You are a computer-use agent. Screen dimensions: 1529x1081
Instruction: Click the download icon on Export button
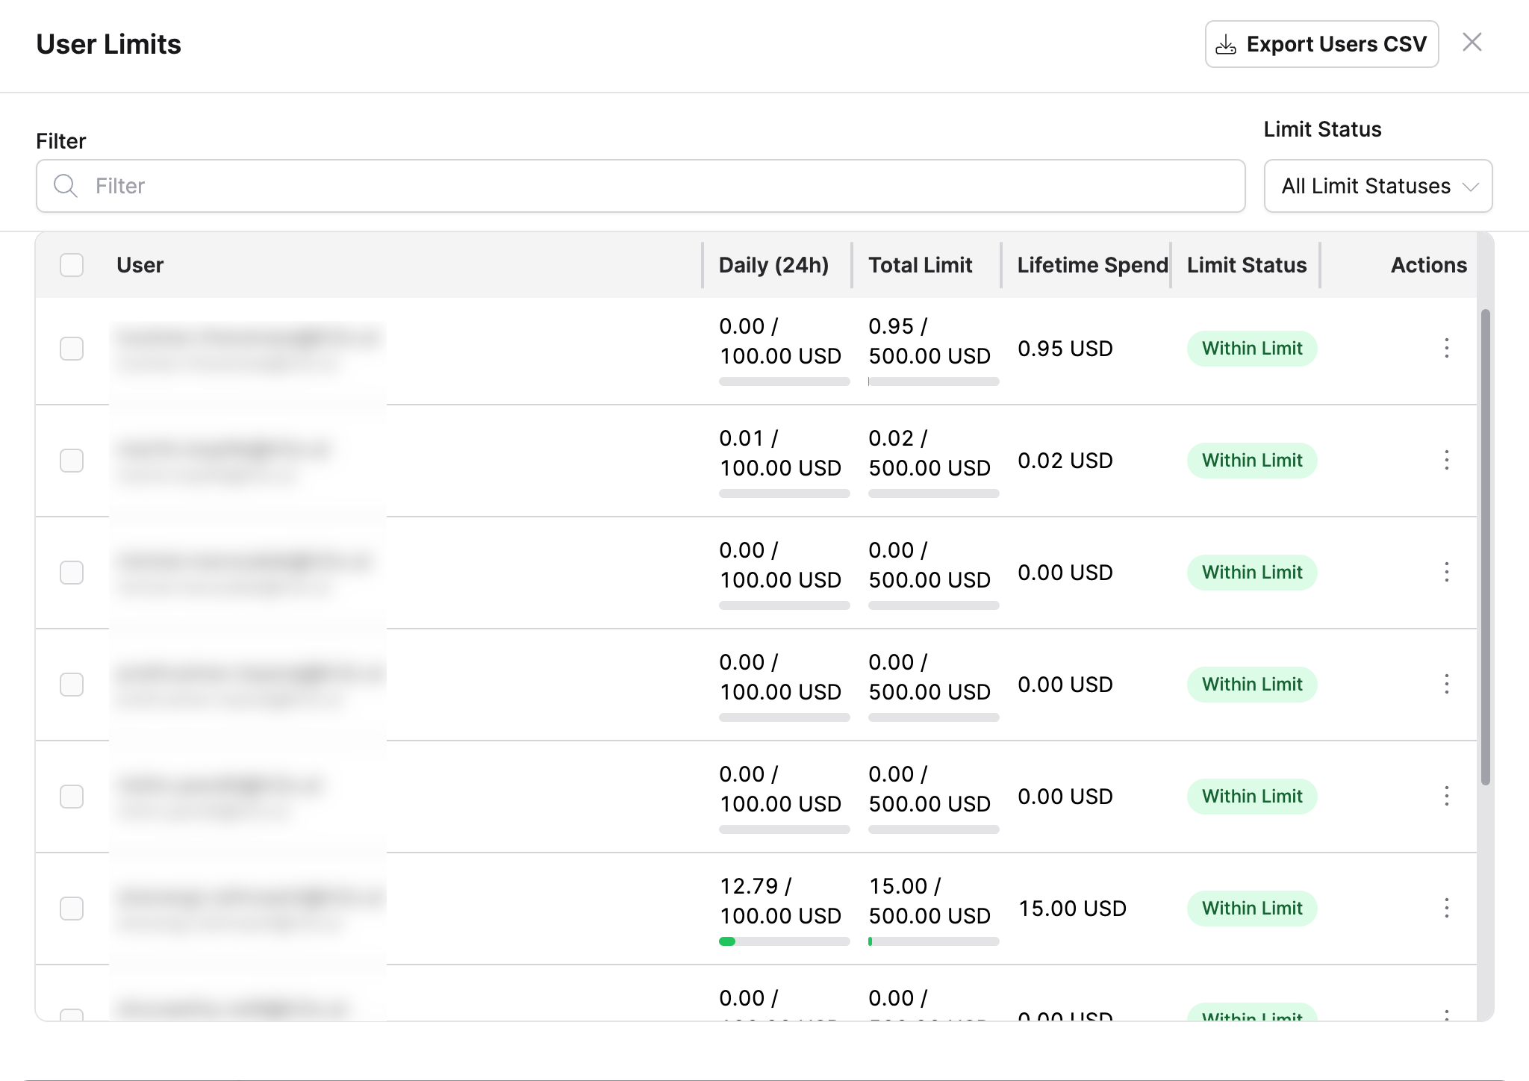(1226, 45)
